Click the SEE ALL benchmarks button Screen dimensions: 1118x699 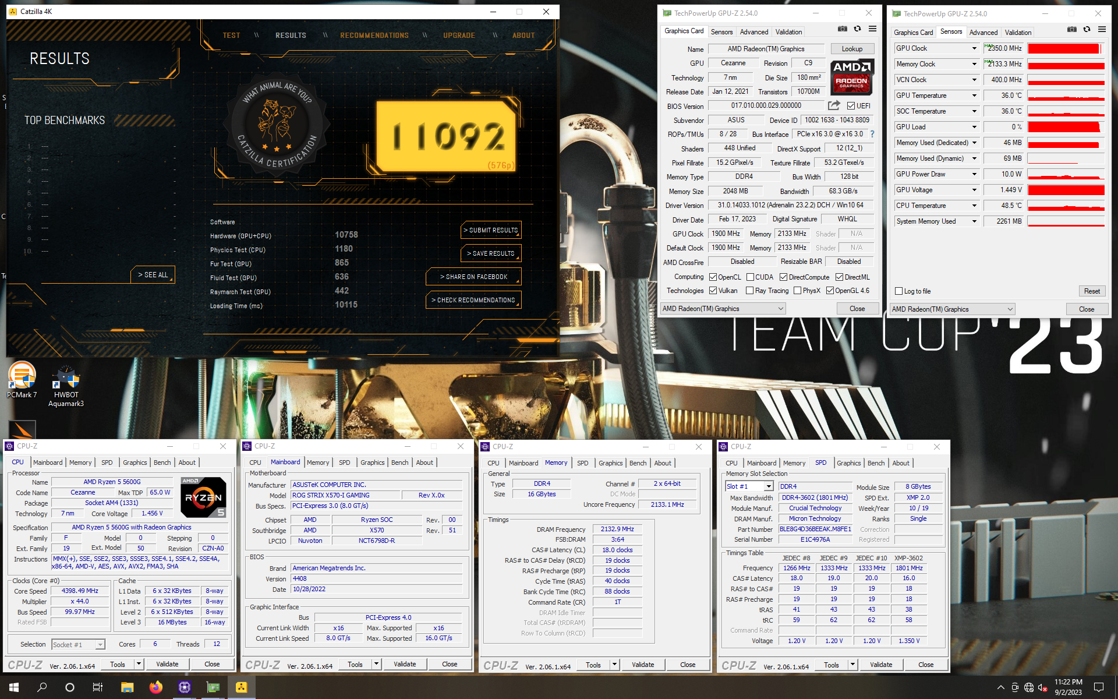[153, 275]
